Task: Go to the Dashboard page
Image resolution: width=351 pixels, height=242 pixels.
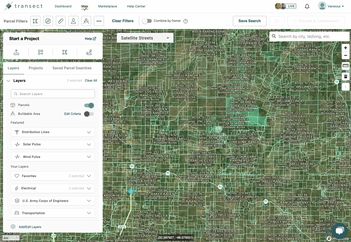Action: click(63, 6)
